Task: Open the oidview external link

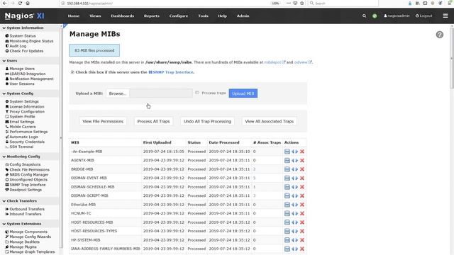Action: [x=303, y=62]
